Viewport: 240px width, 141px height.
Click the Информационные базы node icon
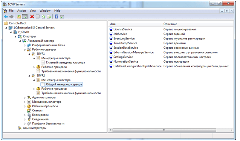tap(29, 45)
